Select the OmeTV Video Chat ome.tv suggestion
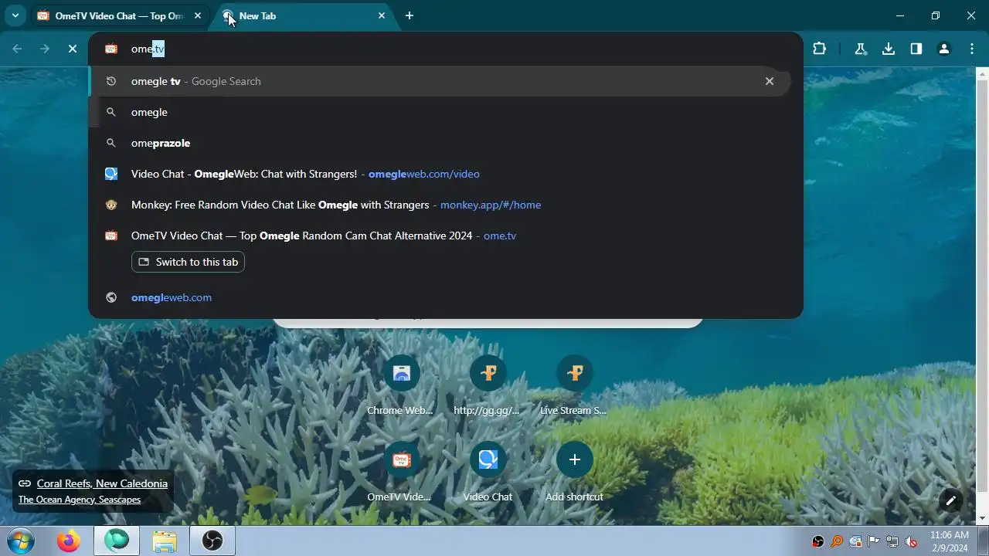The image size is (989, 556). 440,236
